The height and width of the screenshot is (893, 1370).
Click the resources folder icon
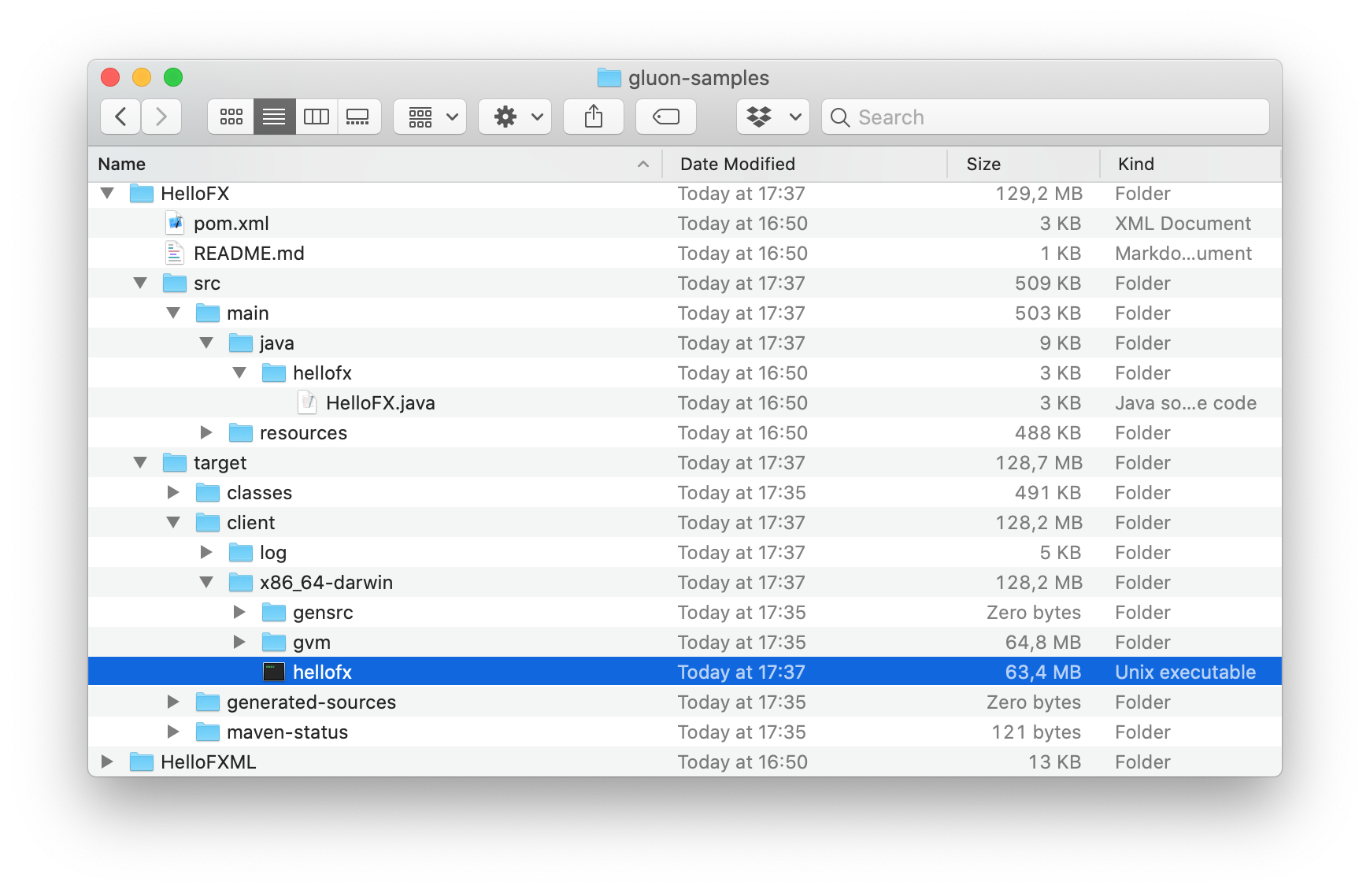[x=241, y=432]
